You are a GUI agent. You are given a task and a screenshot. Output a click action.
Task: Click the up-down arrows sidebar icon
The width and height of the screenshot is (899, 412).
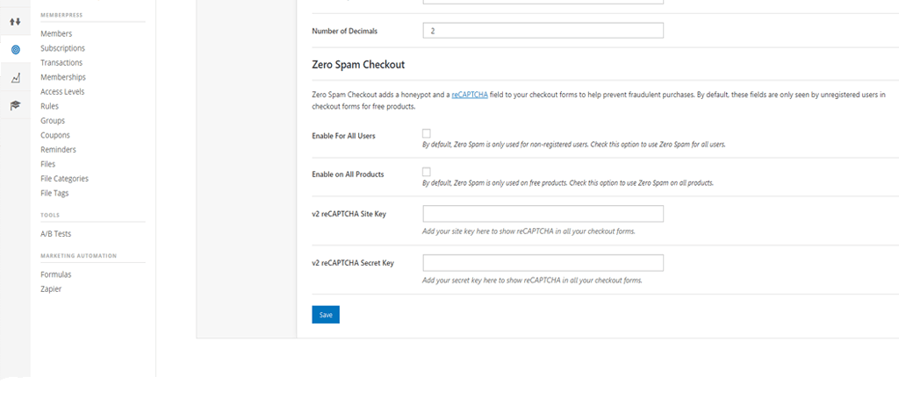pos(15,21)
